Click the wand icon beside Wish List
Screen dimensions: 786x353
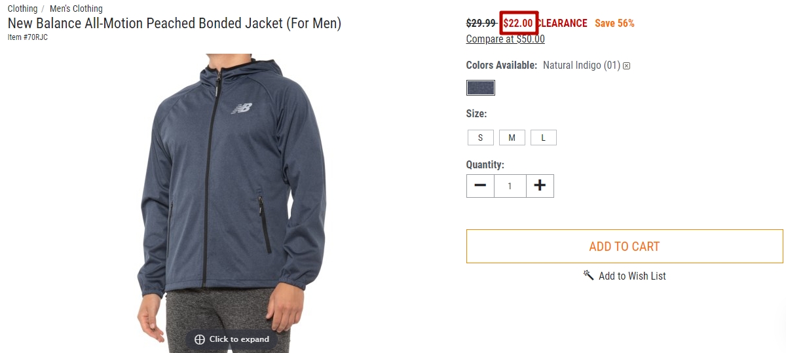[x=588, y=275]
